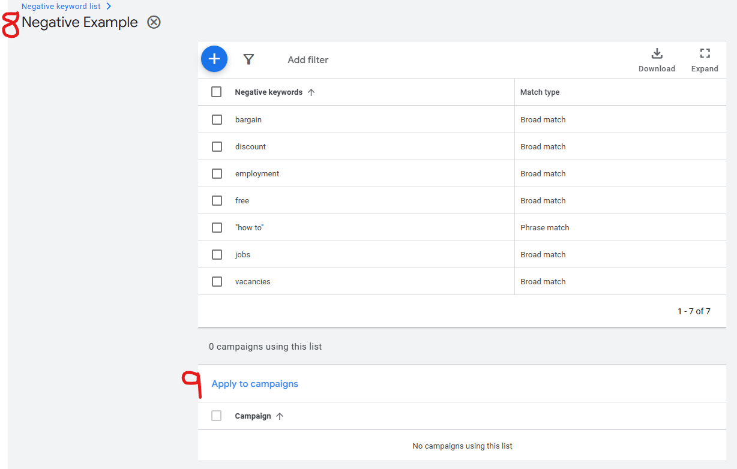Tick the checkbox for free
Image resolution: width=737 pixels, height=469 pixels.
click(x=217, y=200)
